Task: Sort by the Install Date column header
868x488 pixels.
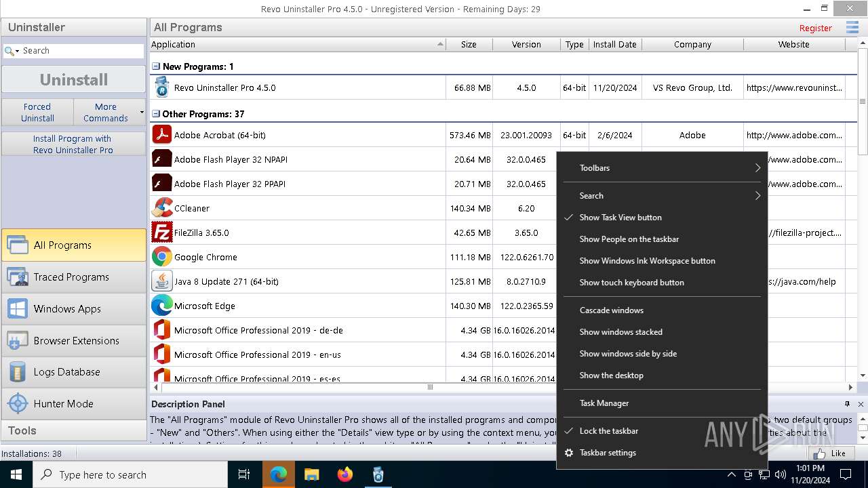Action: pos(614,44)
